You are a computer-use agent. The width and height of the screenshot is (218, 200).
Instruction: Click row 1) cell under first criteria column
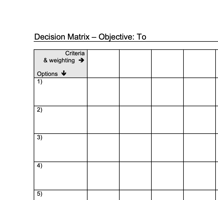coord(103,92)
